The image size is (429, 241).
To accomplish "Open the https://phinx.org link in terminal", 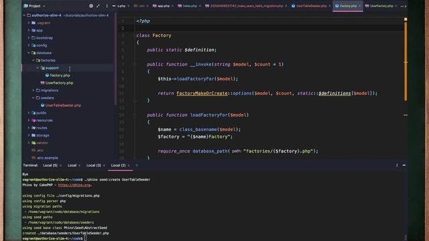I will 74,185.
